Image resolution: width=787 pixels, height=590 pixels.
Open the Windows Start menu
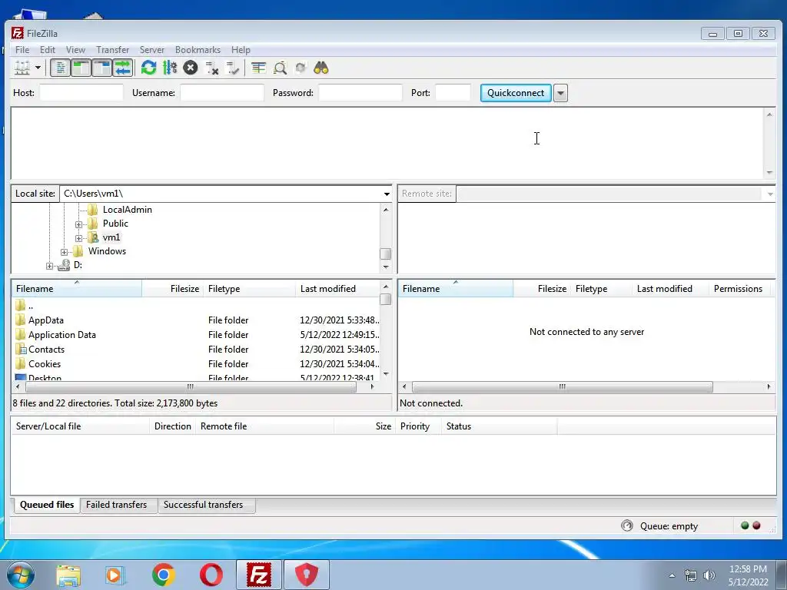(x=20, y=575)
